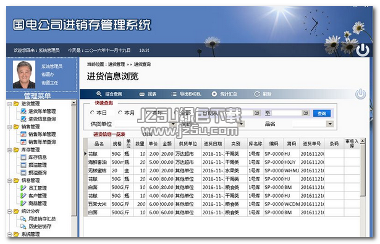Collapse the 系统管理 tree node
Image resolution: width=380 pixels, height=244 pixels.
click(9, 234)
